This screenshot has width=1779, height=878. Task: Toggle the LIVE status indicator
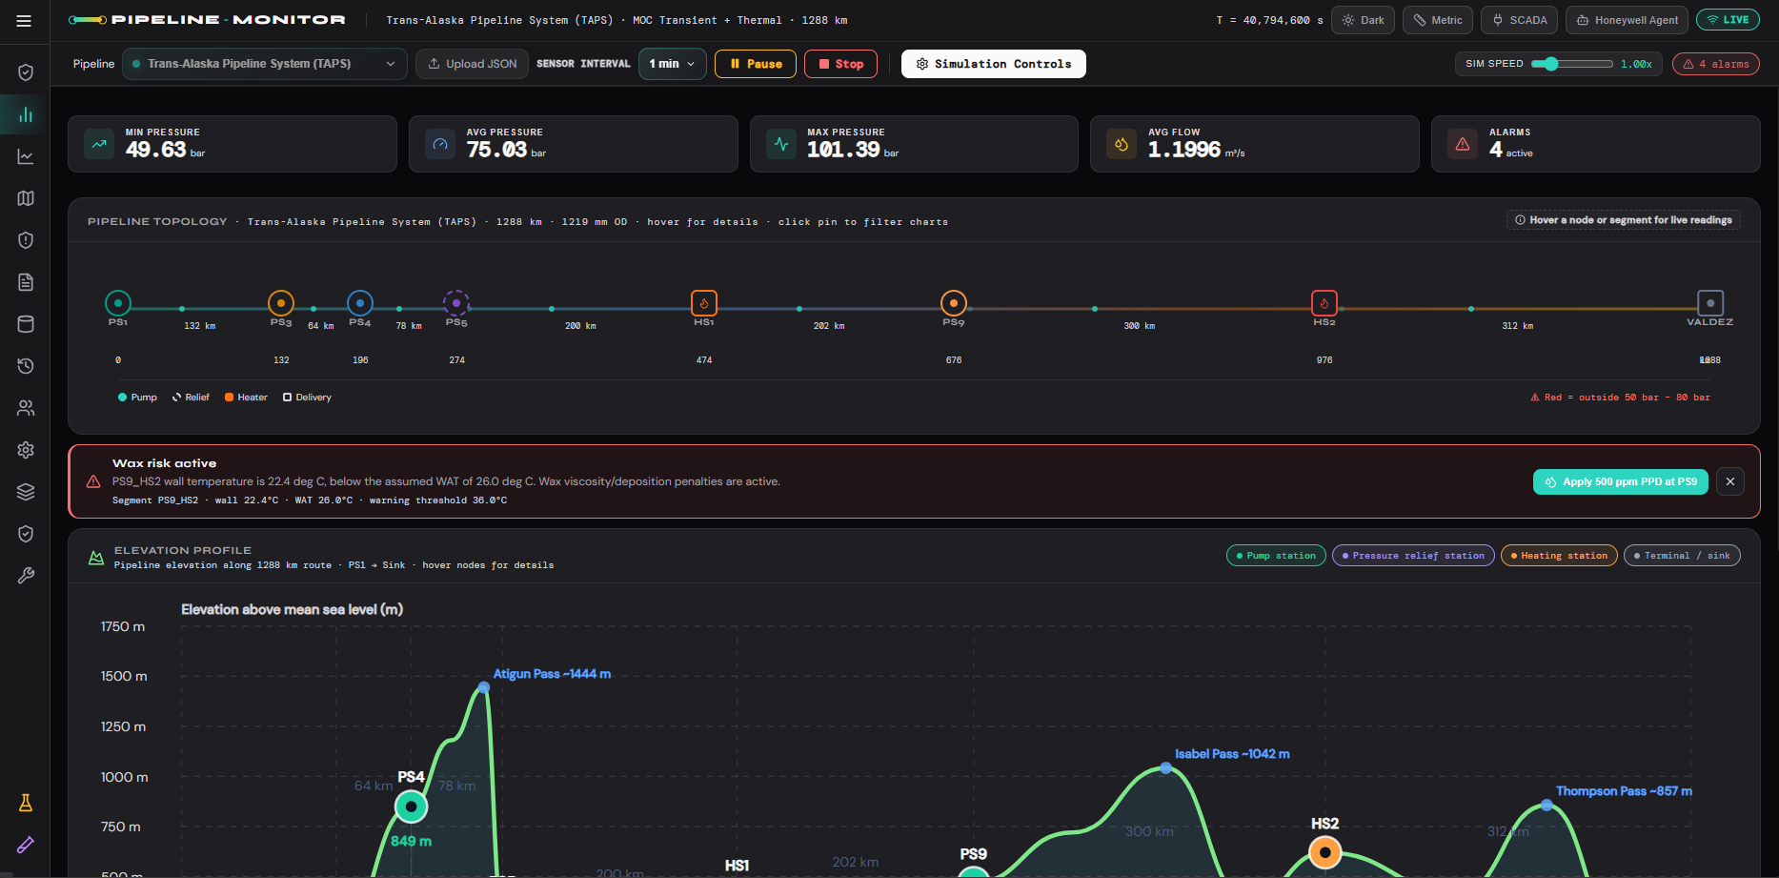pyautogui.click(x=1728, y=20)
